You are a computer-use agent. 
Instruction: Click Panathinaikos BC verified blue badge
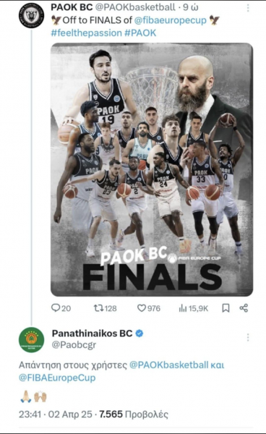point(140,333)
